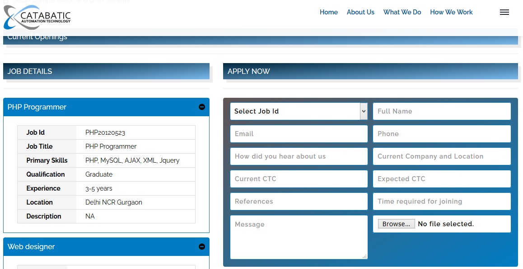Click the How did you hear about us field

point(299,156)
